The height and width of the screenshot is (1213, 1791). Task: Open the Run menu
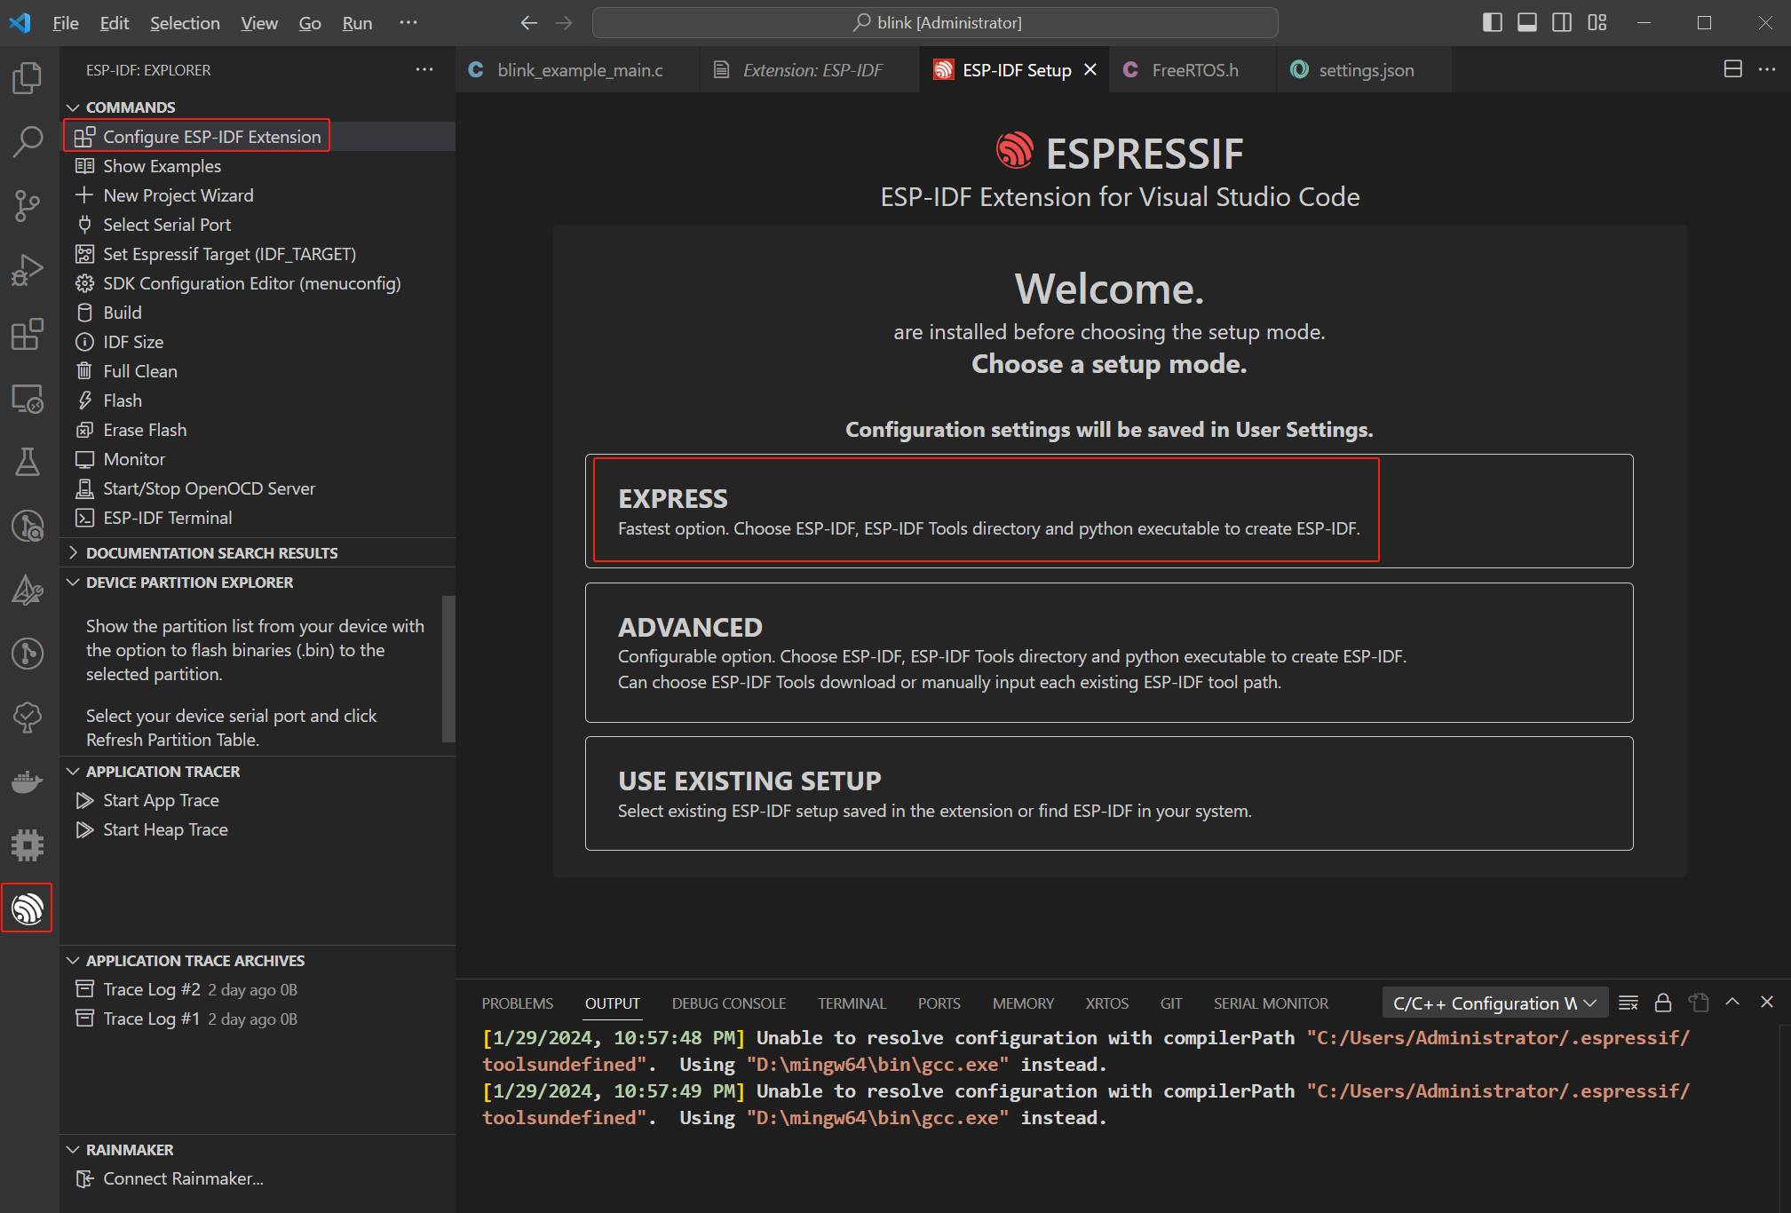tap(357, 23)
